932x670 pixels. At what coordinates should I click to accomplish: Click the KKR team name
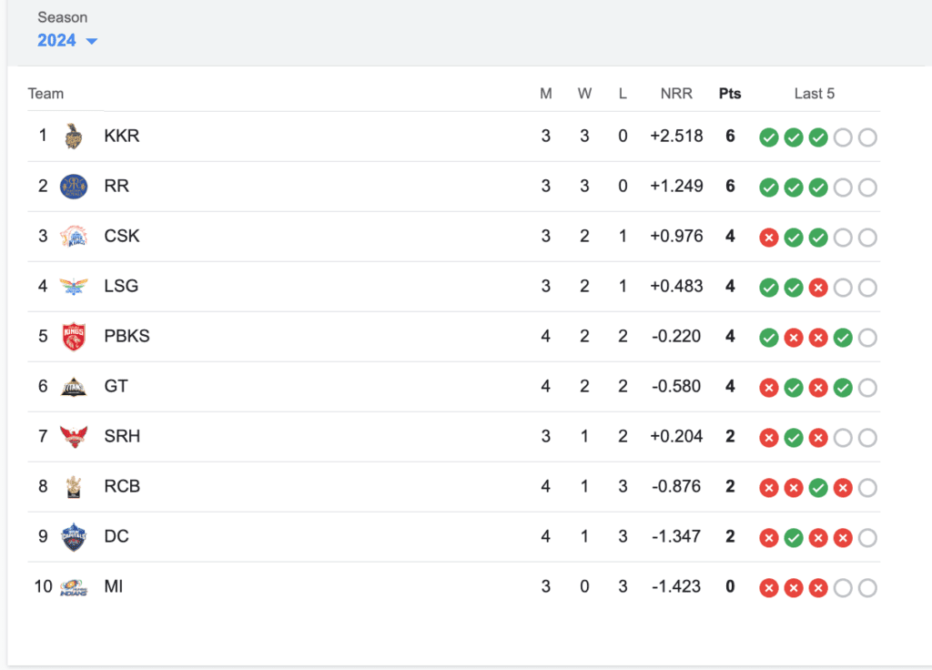(x=122, y=135)
